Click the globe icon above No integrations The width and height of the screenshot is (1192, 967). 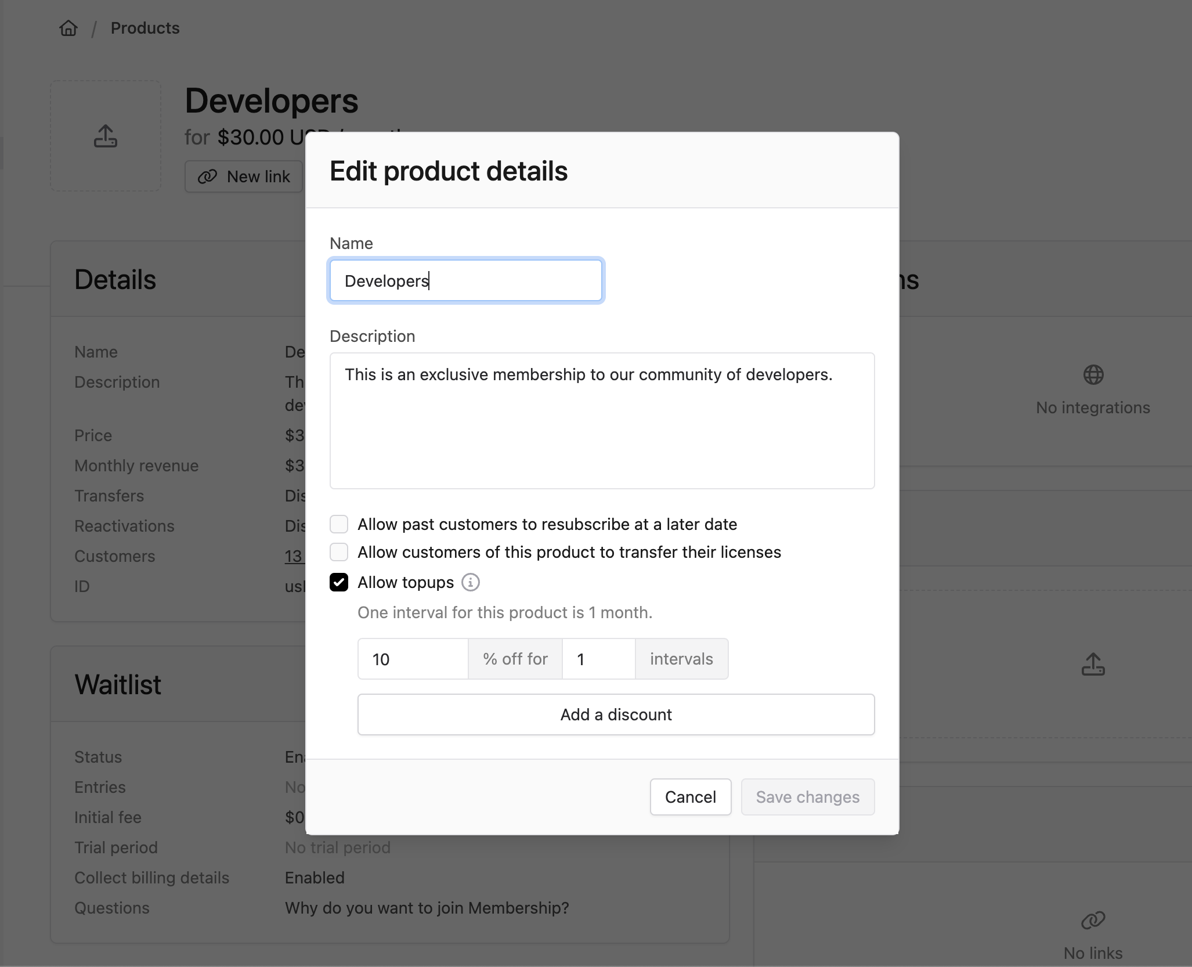(x=1093, y=375)
